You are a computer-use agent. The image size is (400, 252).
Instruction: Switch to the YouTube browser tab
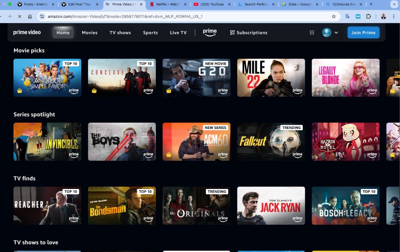(212, 4)
